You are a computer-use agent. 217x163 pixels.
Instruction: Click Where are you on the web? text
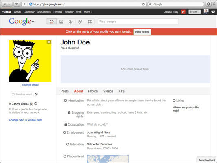[186, 109]
